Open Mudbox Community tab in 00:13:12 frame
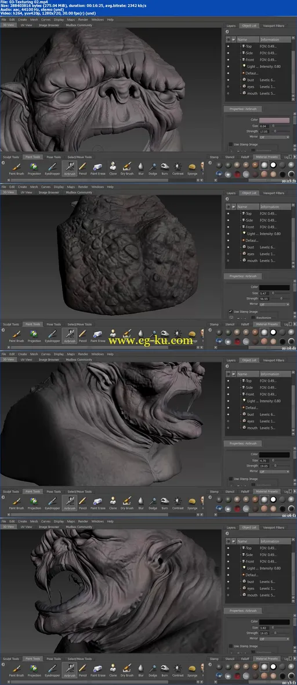 point(79,527)
